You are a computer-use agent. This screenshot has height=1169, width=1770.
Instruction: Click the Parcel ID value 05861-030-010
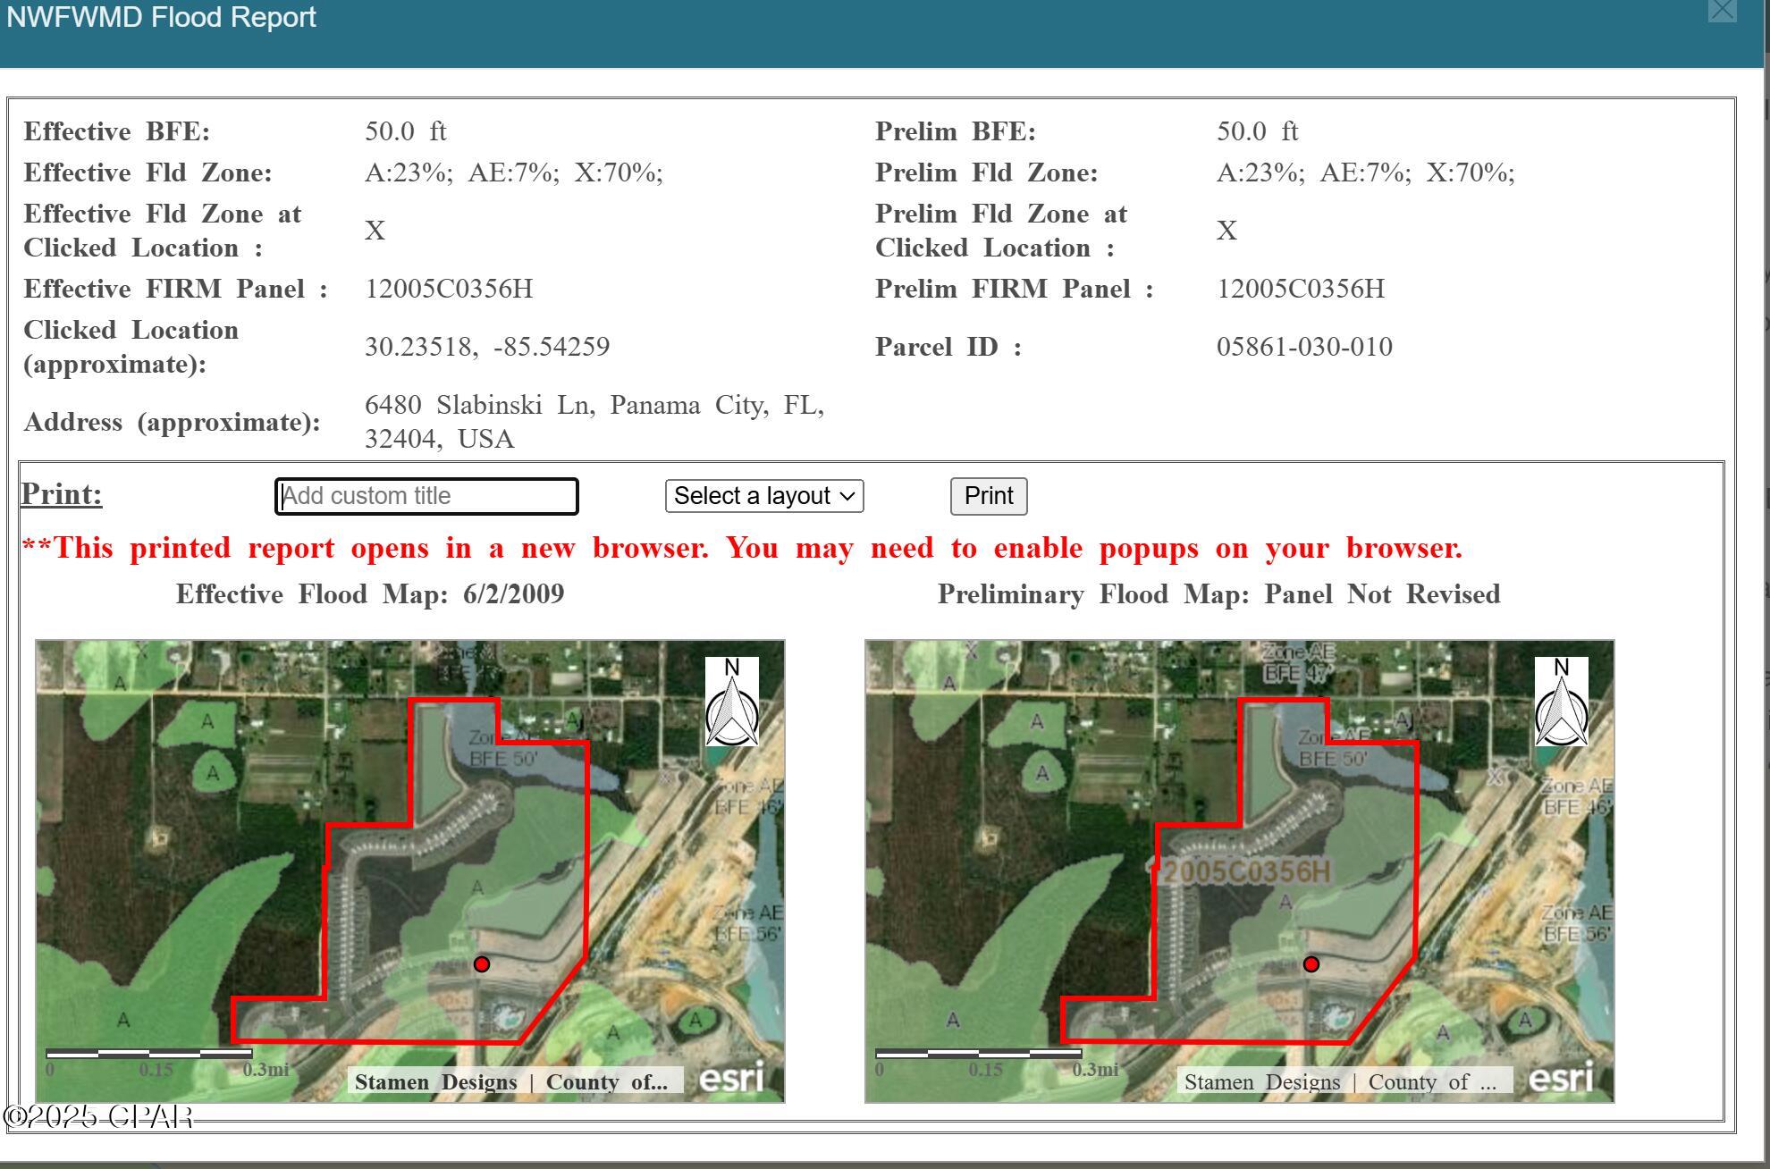click(1304, 347)
